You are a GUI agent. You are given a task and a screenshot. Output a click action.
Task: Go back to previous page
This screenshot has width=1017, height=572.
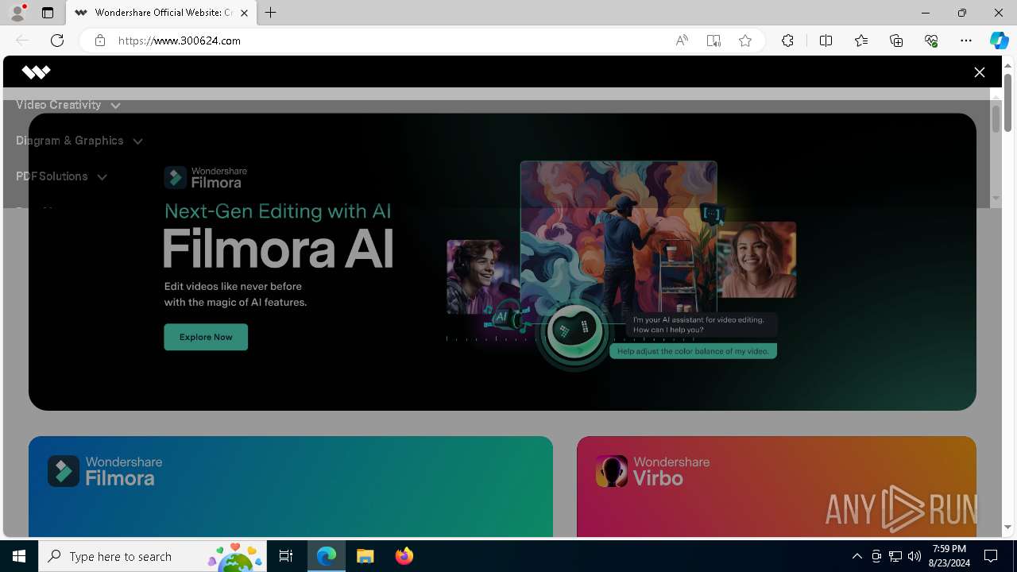coord(22,41)
